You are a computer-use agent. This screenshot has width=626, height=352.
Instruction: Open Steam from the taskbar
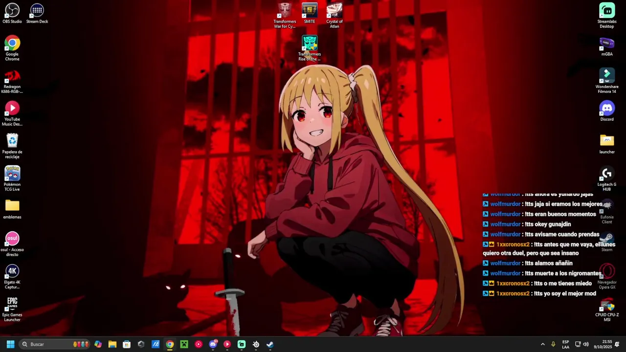tap(270, 344)
